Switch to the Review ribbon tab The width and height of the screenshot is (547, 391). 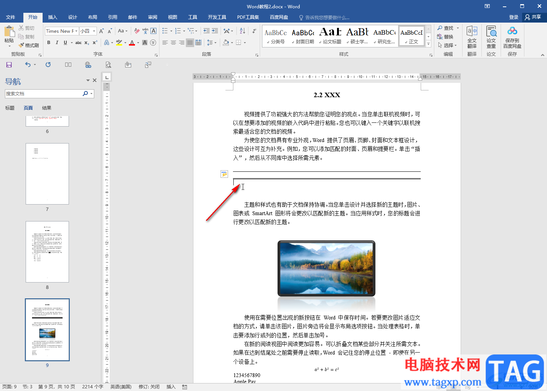point(153,17)
